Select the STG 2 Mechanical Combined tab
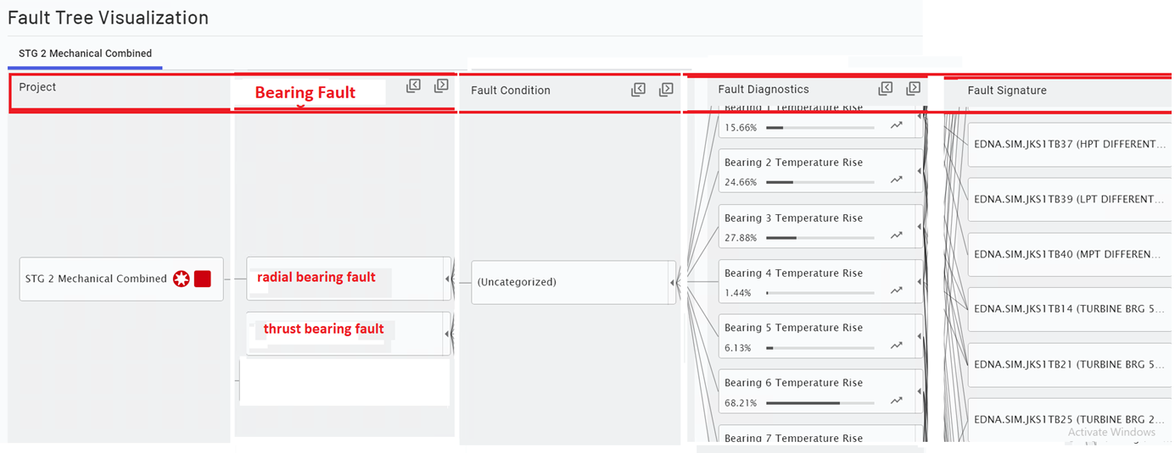1175x453 pixels. pos(85,53)
